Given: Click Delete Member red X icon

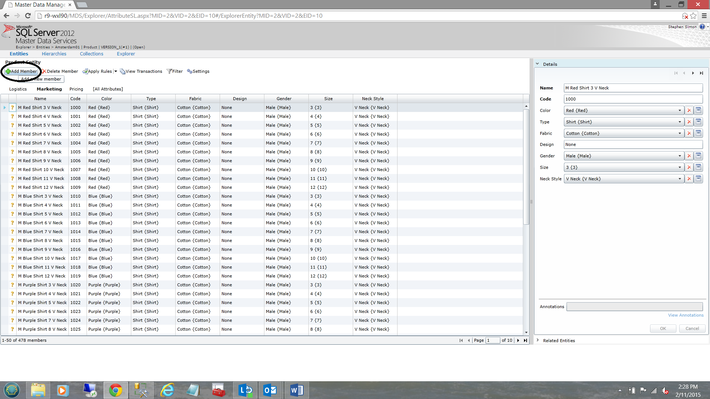Looking at the screenshot, I should pos(44,71).
